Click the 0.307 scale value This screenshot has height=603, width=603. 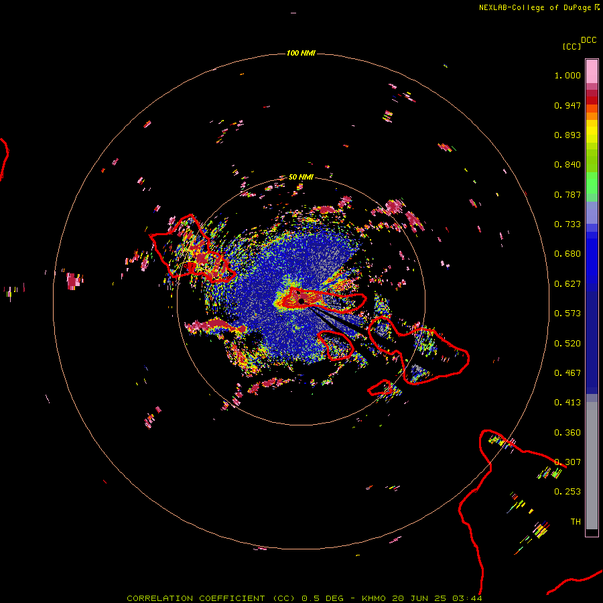pyautogui.click(x=567, y=462)
